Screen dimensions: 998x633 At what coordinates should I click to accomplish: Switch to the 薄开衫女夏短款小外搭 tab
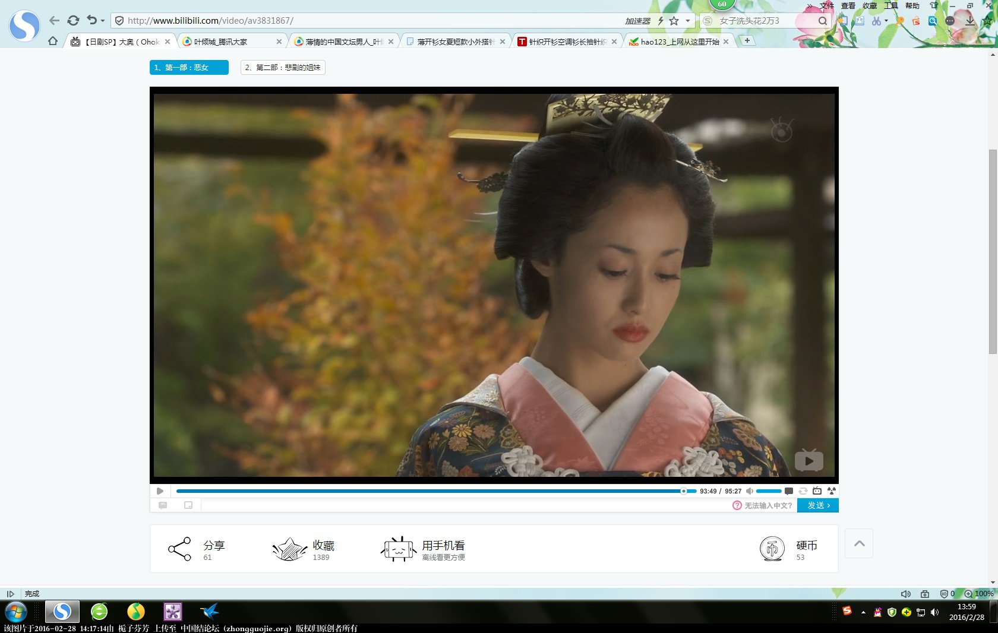coord(455,42)
